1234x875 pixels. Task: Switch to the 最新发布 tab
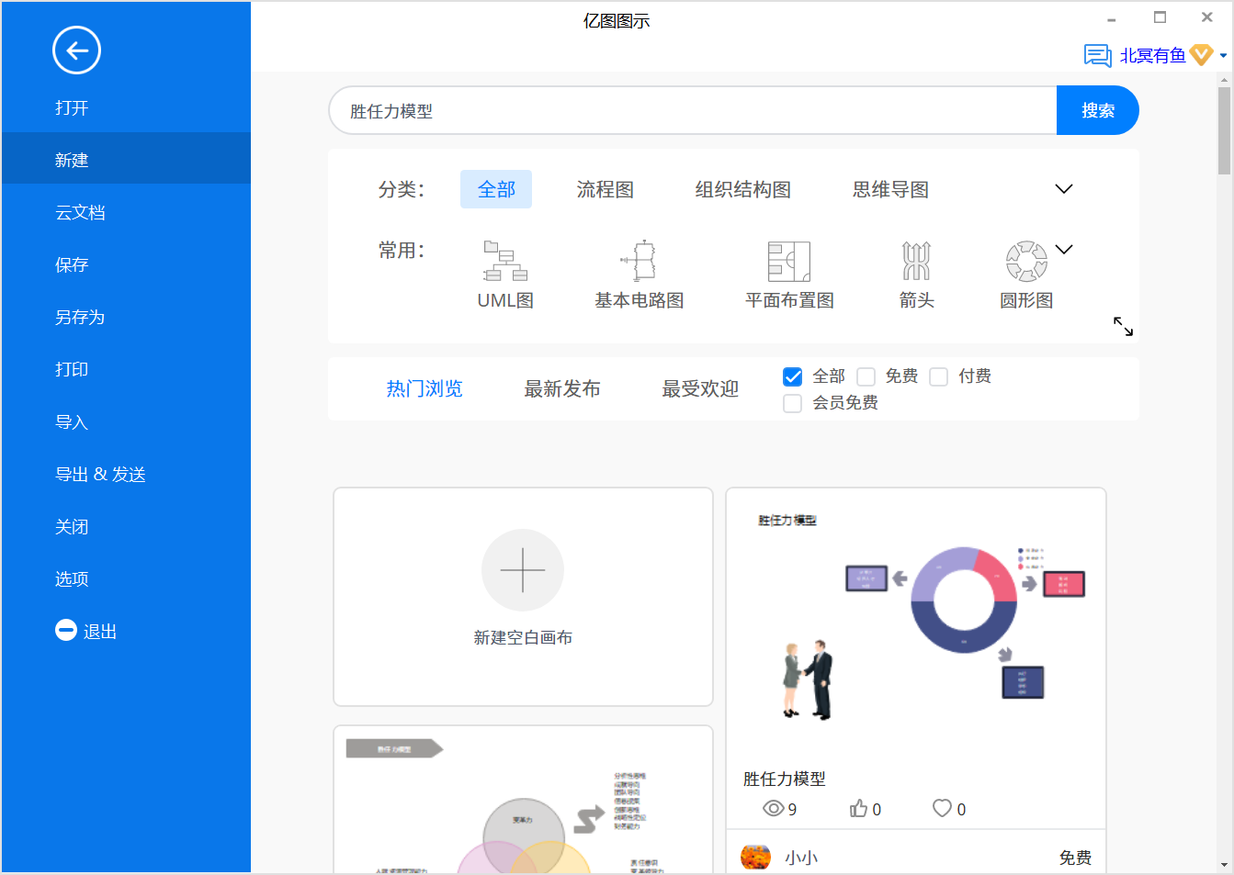tap(562, 388)
